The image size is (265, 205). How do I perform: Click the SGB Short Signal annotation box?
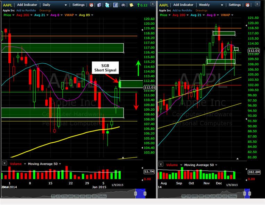pos(105,68)
